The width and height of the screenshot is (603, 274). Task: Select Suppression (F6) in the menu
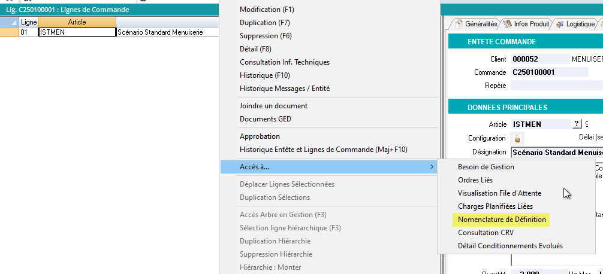[266, 36]
